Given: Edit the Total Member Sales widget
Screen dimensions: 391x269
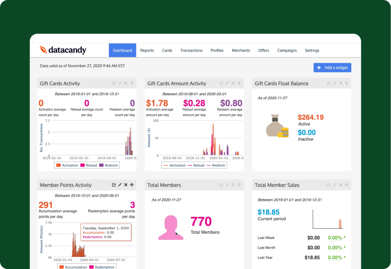Looking at the screenshot, I should tap(335, 185).
